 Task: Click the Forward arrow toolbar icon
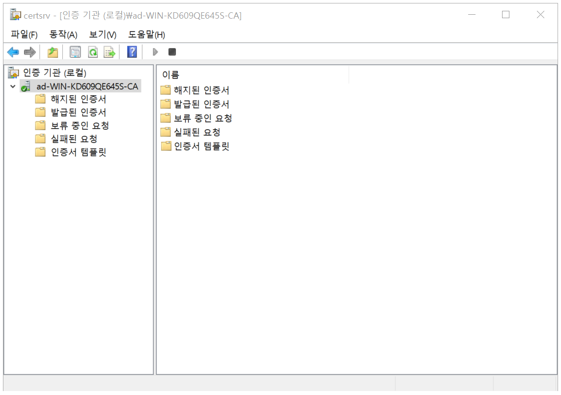tap(29, 52)
